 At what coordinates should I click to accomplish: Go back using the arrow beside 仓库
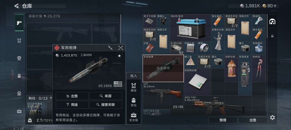(16, 6)
